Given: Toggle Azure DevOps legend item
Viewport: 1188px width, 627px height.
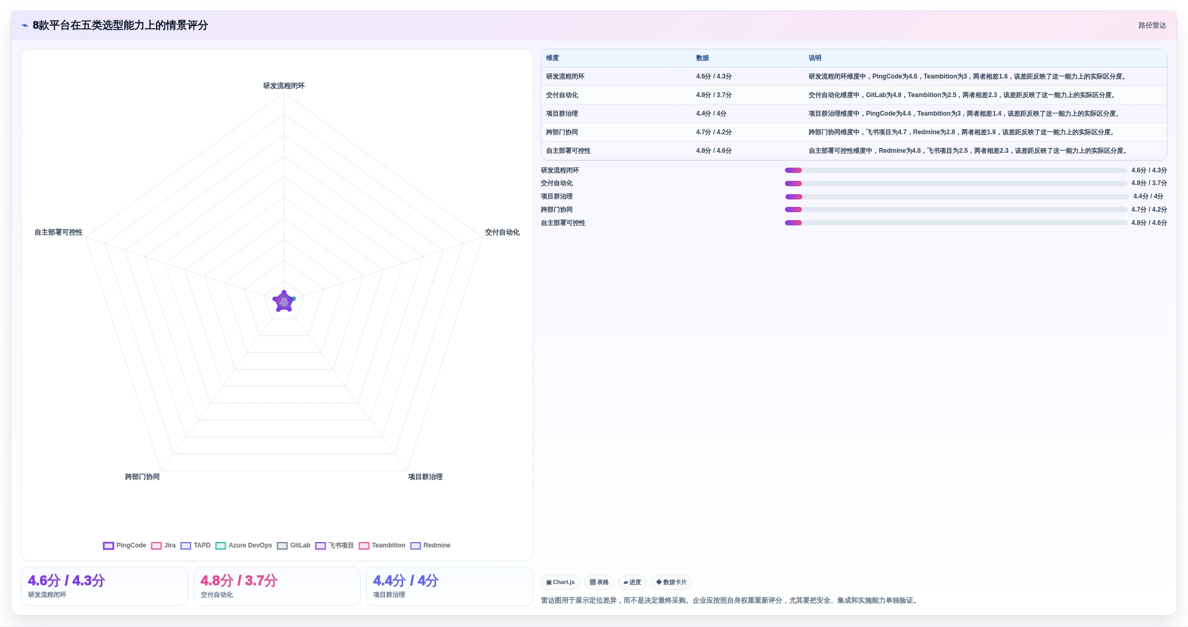Looking at the screenshot, I should 243,545.
